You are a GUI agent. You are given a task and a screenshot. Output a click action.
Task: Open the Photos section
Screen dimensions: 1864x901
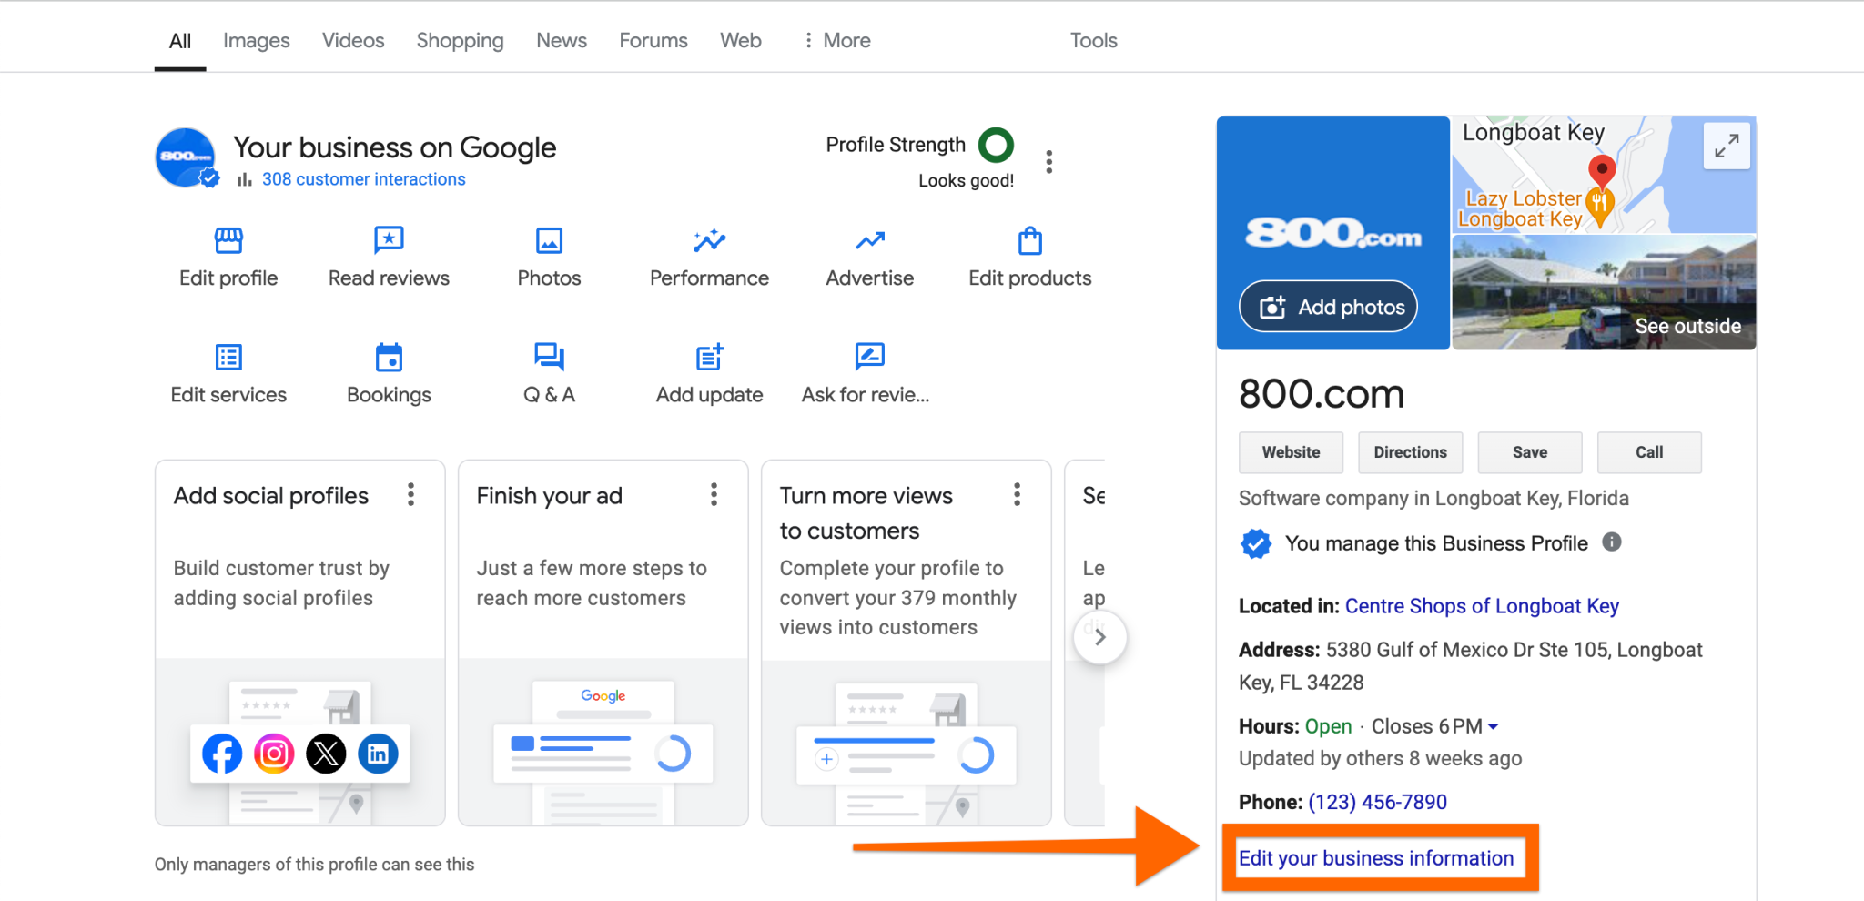pos(549,258)
